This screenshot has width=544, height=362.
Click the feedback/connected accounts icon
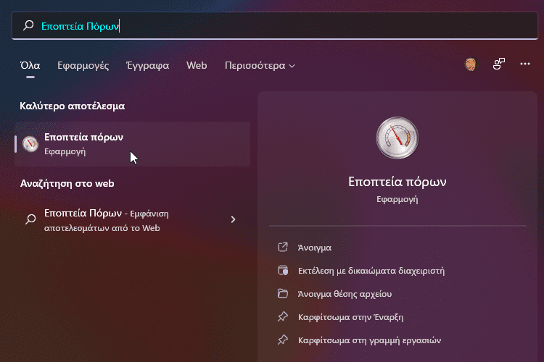499,64
